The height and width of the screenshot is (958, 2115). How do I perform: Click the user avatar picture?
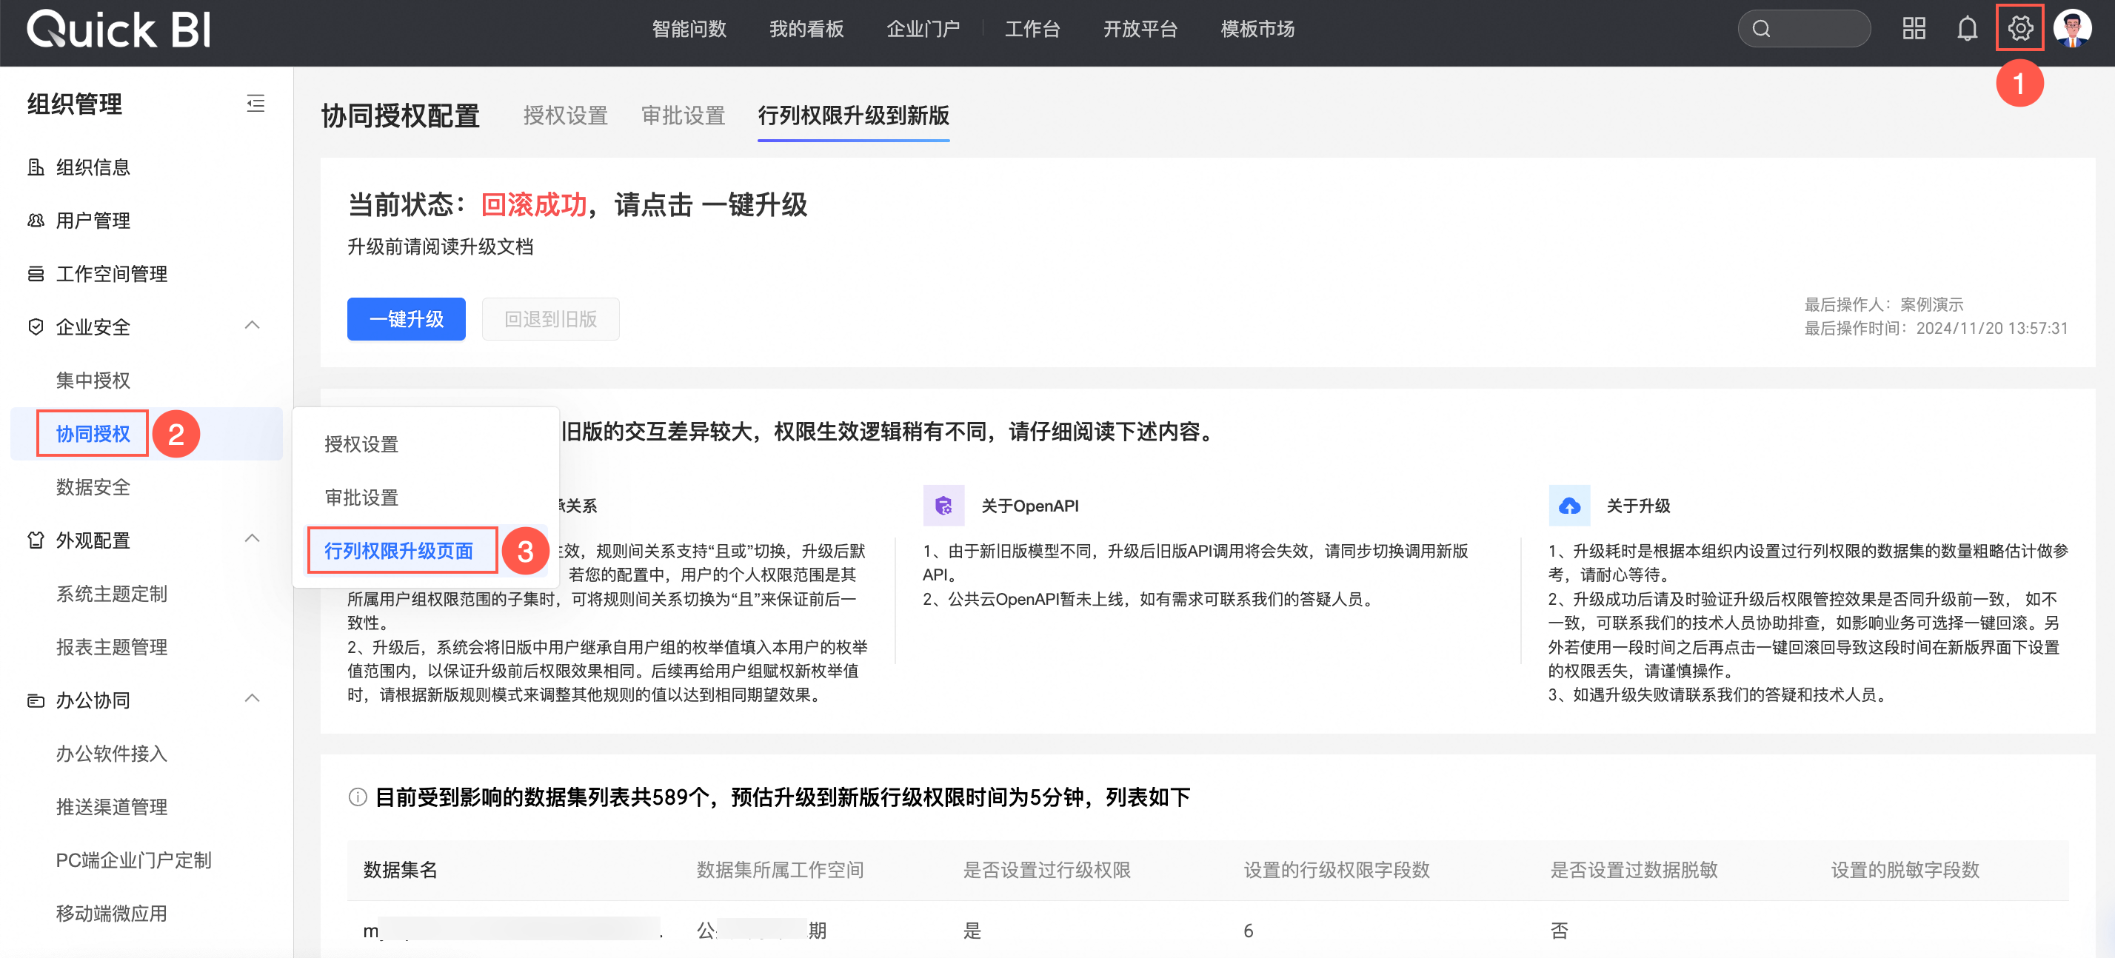pyautogui.click(x=2071, y=29)
